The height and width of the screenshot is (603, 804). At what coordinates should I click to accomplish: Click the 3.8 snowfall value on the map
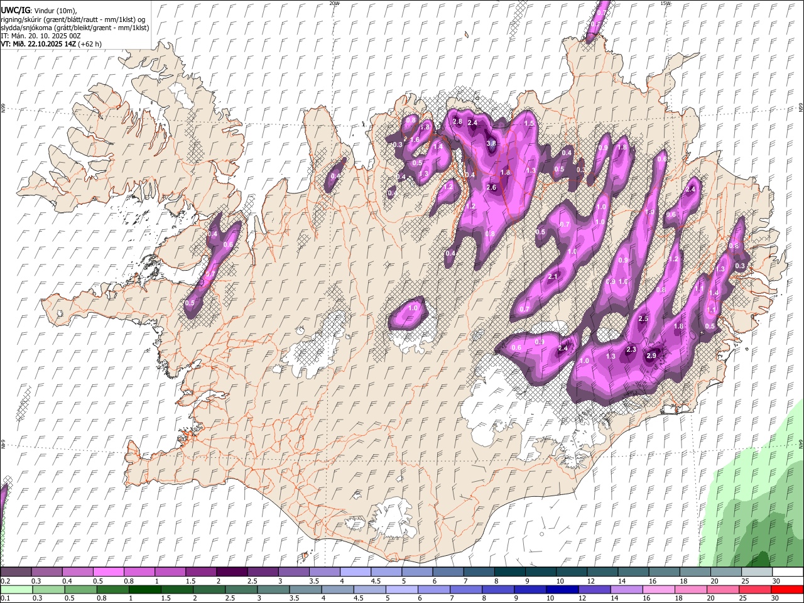click(x=491, y=143)
